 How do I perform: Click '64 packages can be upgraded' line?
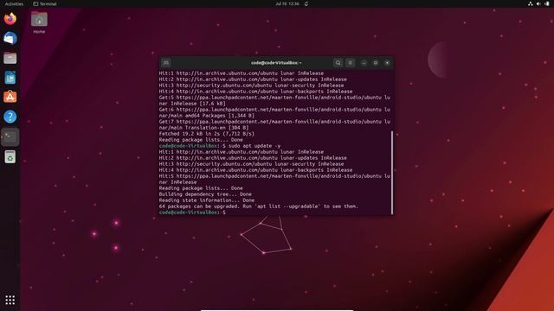click(259, 206)
